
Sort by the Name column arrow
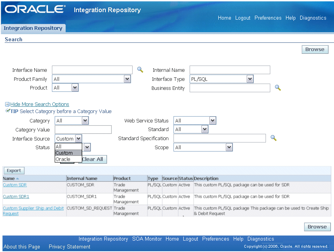click(17, 179)
